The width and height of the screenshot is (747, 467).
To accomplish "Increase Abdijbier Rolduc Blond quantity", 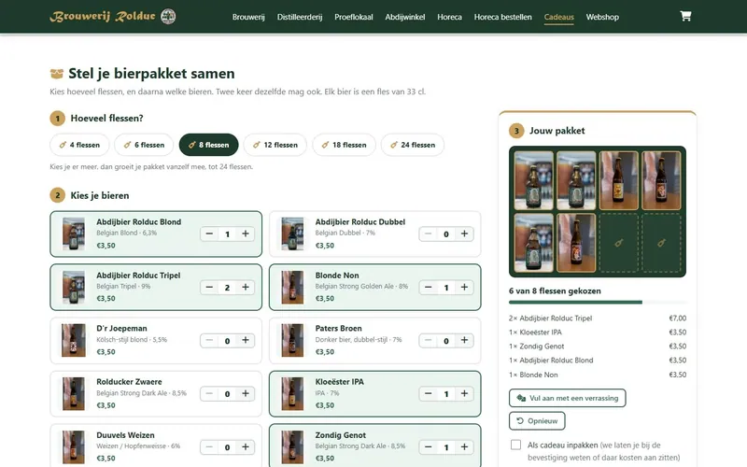I will (246, 234).
